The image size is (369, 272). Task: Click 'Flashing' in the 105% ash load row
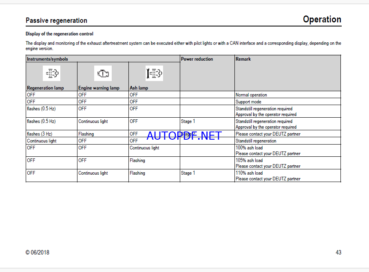[137, 160]
